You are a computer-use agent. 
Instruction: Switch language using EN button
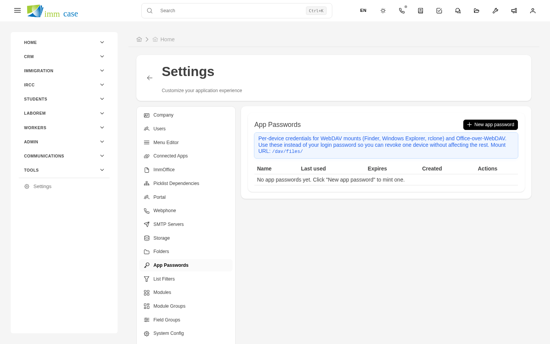point(363,11)
